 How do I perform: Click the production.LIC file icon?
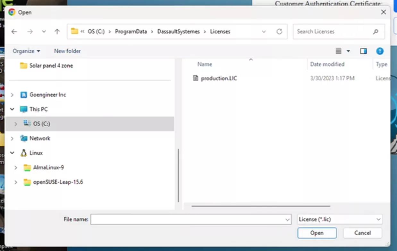(x=195, y=78)
